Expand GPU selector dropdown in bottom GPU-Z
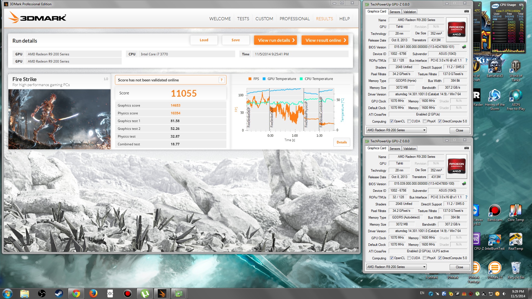Image resolution: width=532 pixels, height=299 pixels. [x=424, y=267]
